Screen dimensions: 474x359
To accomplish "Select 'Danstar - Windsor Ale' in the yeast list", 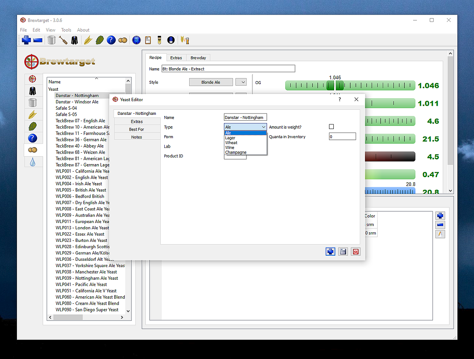I will [x=77, y=102].
